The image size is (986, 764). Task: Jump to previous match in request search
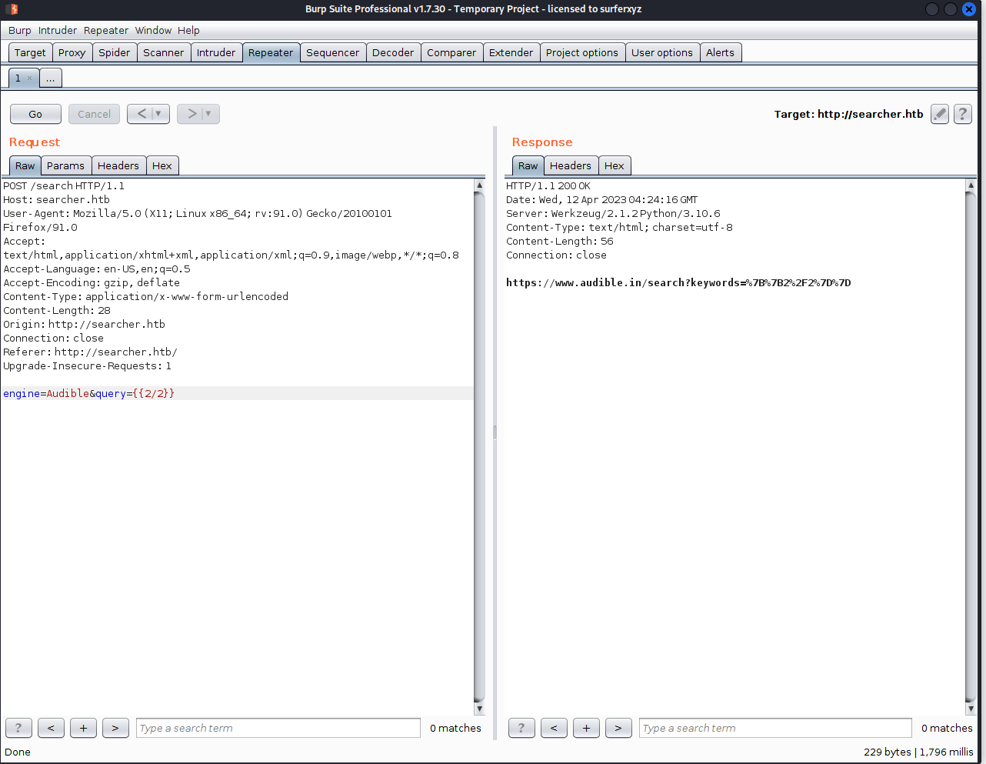[51, 728]
